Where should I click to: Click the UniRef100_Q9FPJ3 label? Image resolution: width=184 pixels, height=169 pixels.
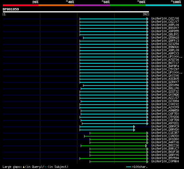tap(165, 41)
